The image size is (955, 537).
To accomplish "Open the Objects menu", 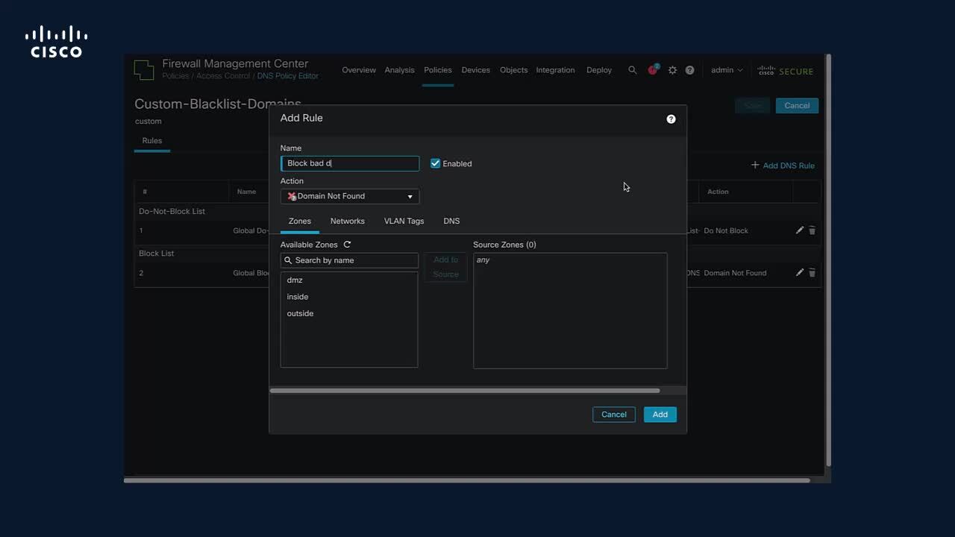I will click(514, 70).
